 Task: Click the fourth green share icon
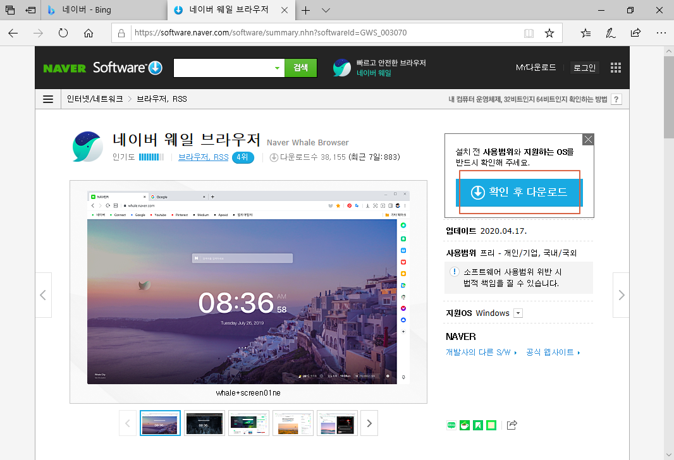491,425
